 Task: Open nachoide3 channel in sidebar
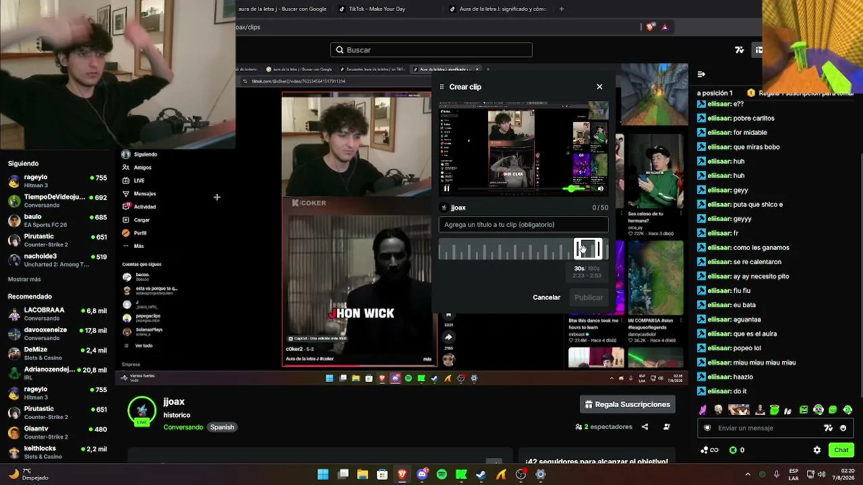[x=57, y=260]
